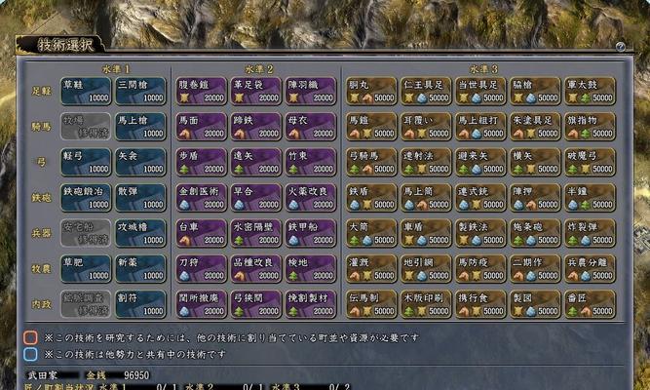Image resolution: width=650 pixels, height=390 pixels.
Task: Select the 三間槍 technology tile
Action: tap(140, 91)
